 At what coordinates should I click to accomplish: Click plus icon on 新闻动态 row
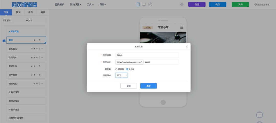click(37, 66)
